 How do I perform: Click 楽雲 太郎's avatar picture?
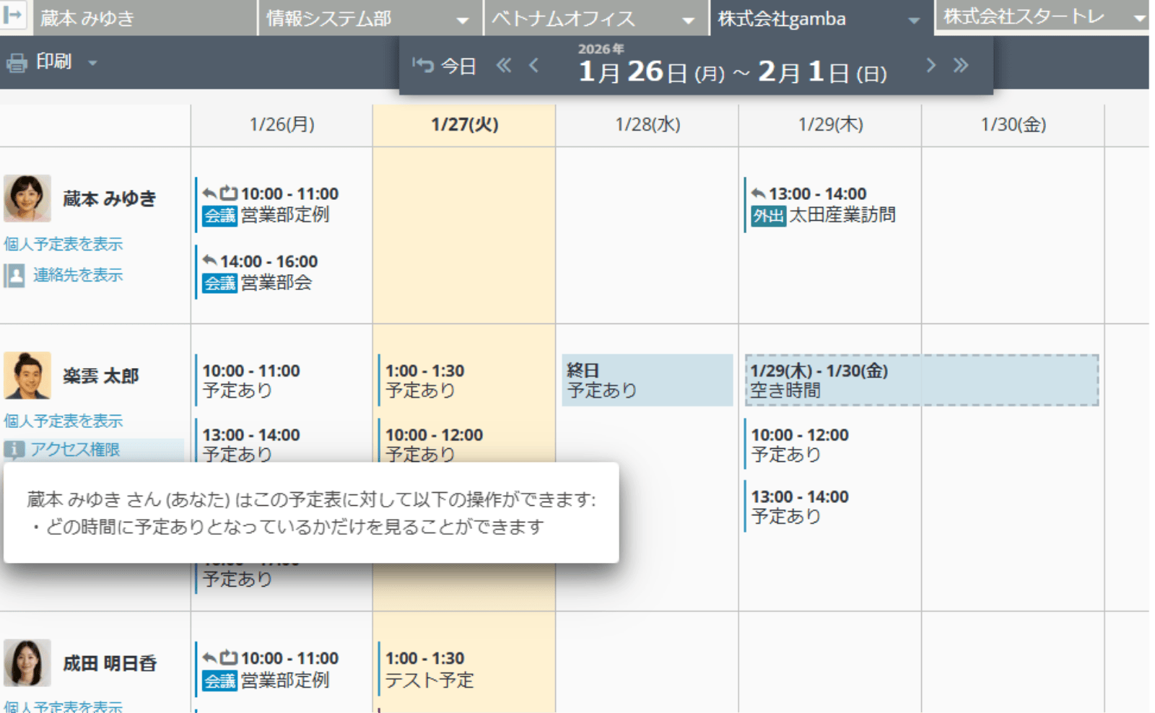tap(27, 375)
